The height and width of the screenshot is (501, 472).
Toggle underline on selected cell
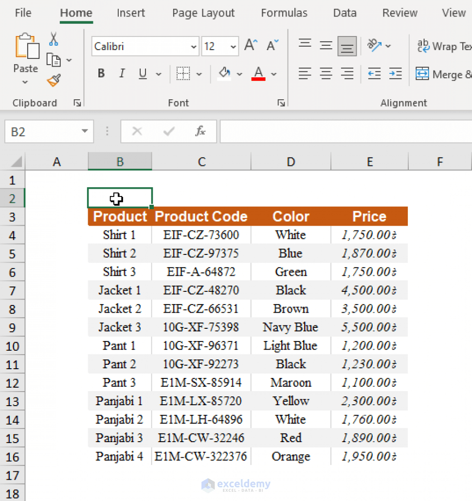pyautogui.click(x=142, y=73)
